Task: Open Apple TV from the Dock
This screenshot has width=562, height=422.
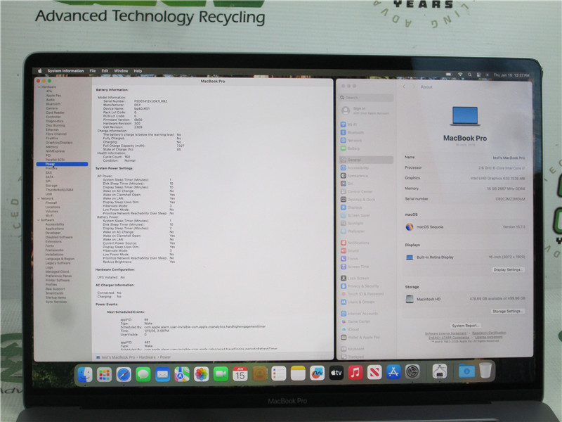Action: tap(336, 373)
